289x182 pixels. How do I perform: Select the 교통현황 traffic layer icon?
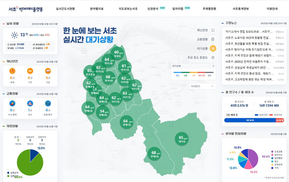point(213,39)
